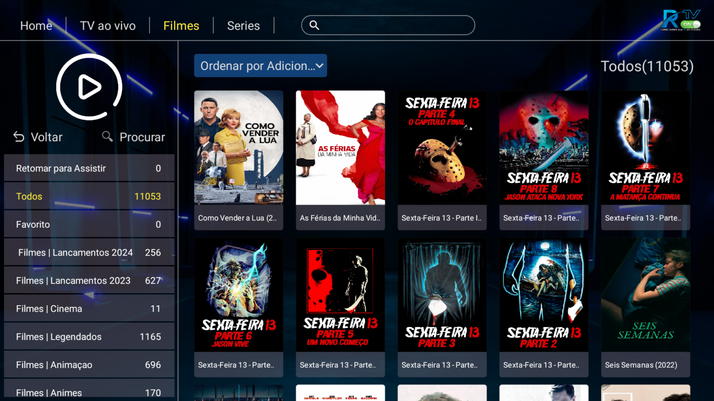Select the Favorito category
The width and height of the screenshot is (714, 401).
pos(89,224)
